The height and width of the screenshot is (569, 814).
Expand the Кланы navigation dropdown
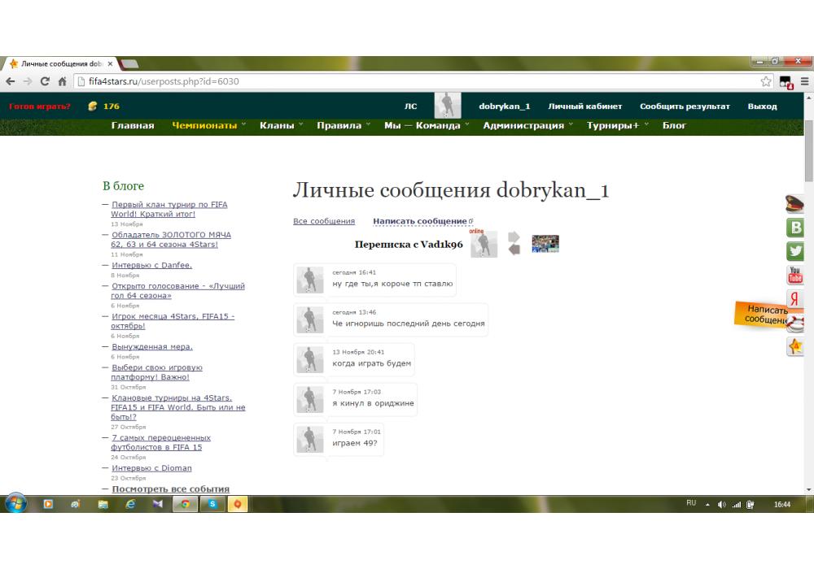[x=277, y=125]
